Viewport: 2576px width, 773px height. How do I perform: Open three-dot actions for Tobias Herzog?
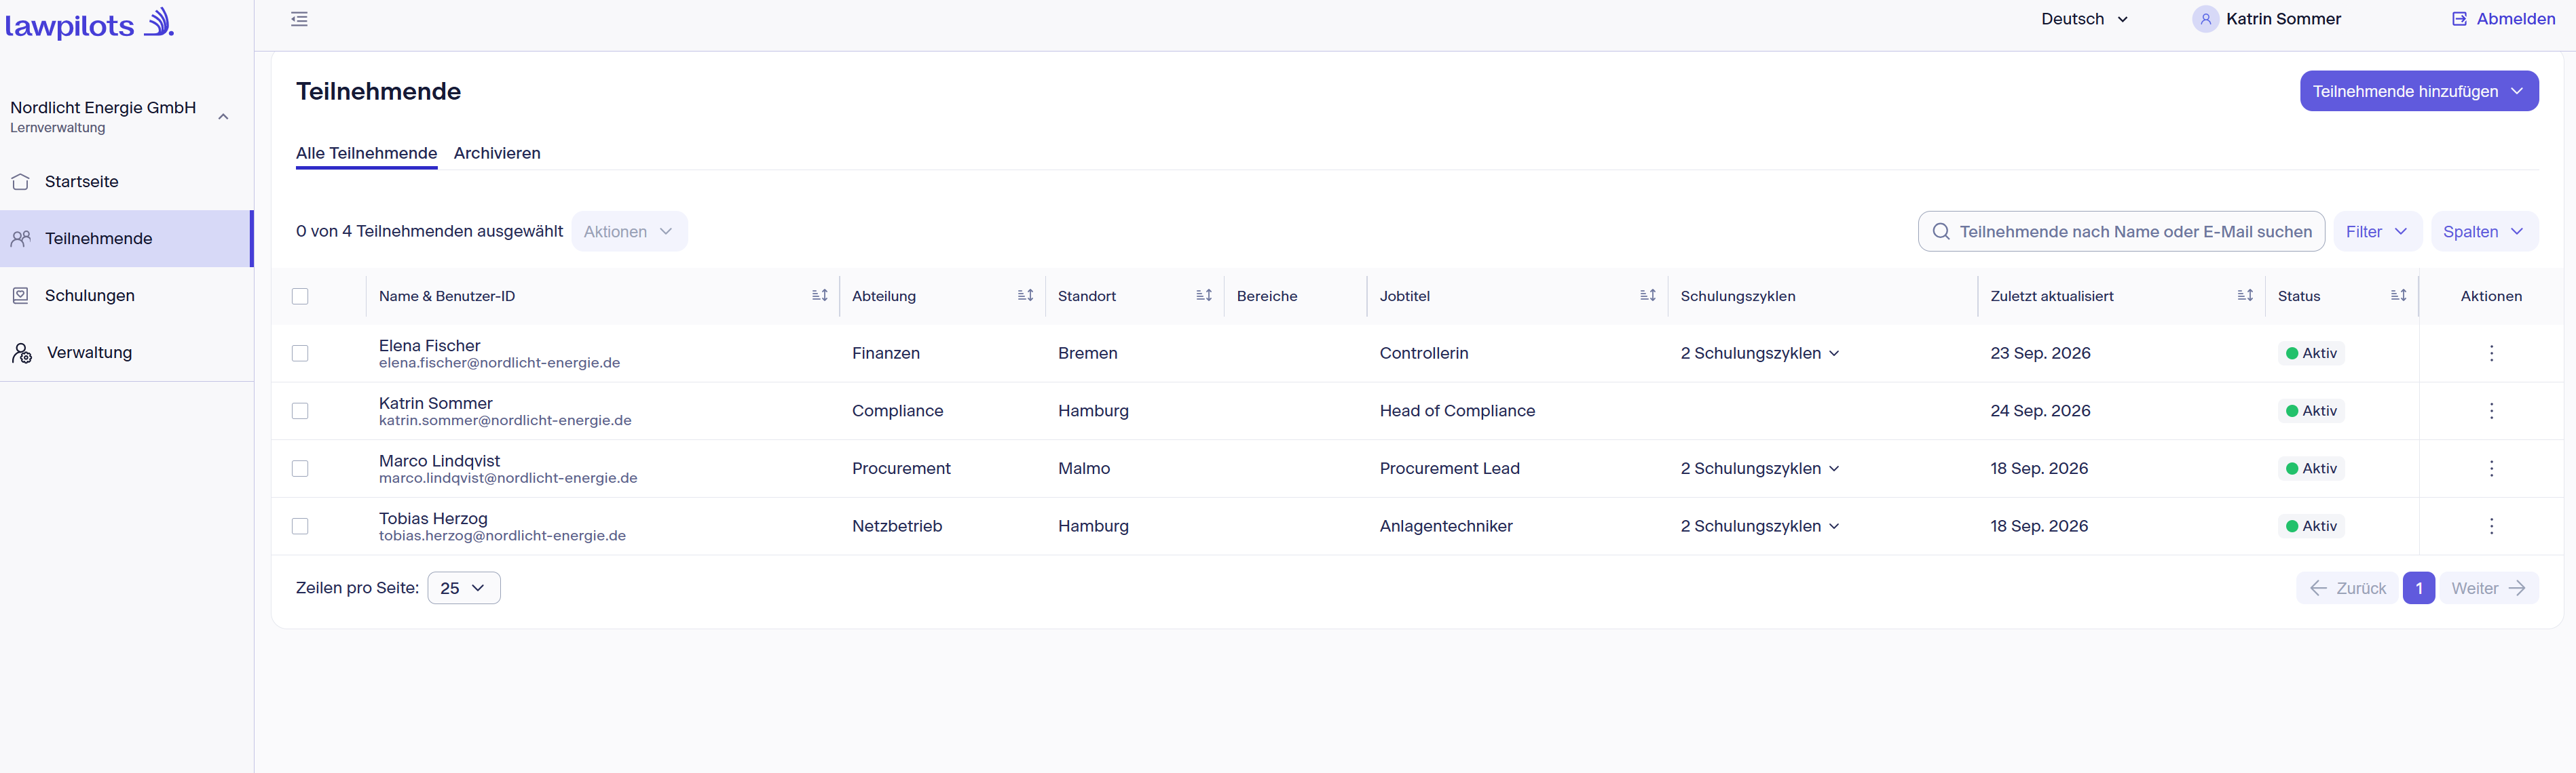pos(2491,526)
